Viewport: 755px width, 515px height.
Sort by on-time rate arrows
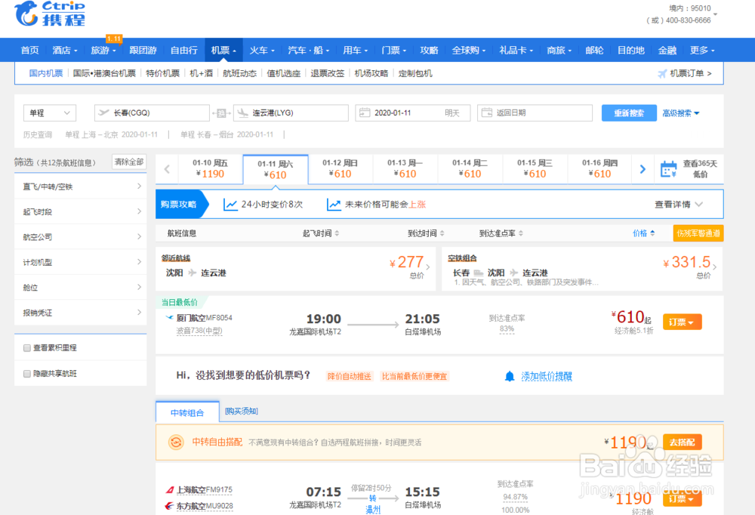(x=521, y=233)
